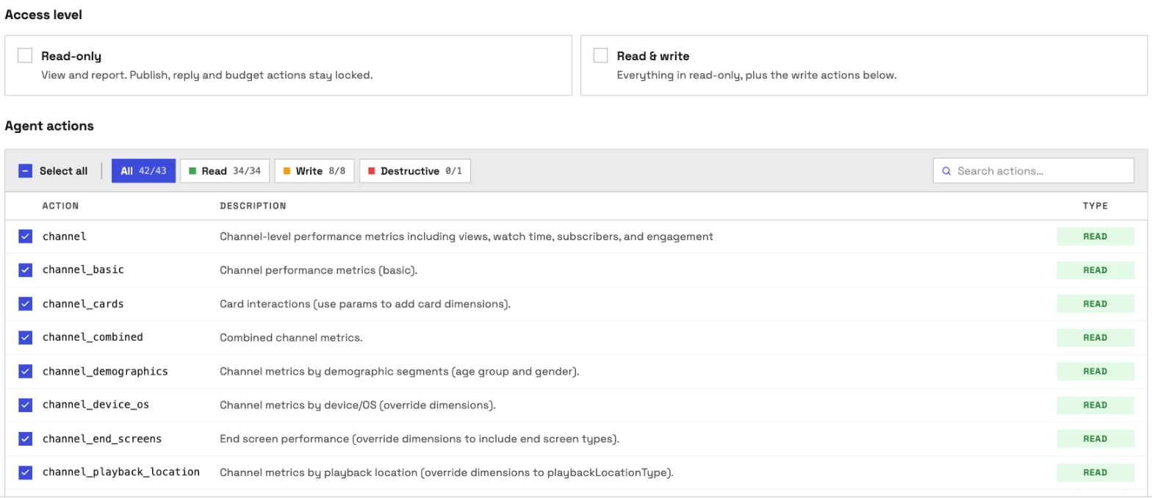Click the channel_demographics action name
Screen dimensions: 1152x498
[105, 372]
